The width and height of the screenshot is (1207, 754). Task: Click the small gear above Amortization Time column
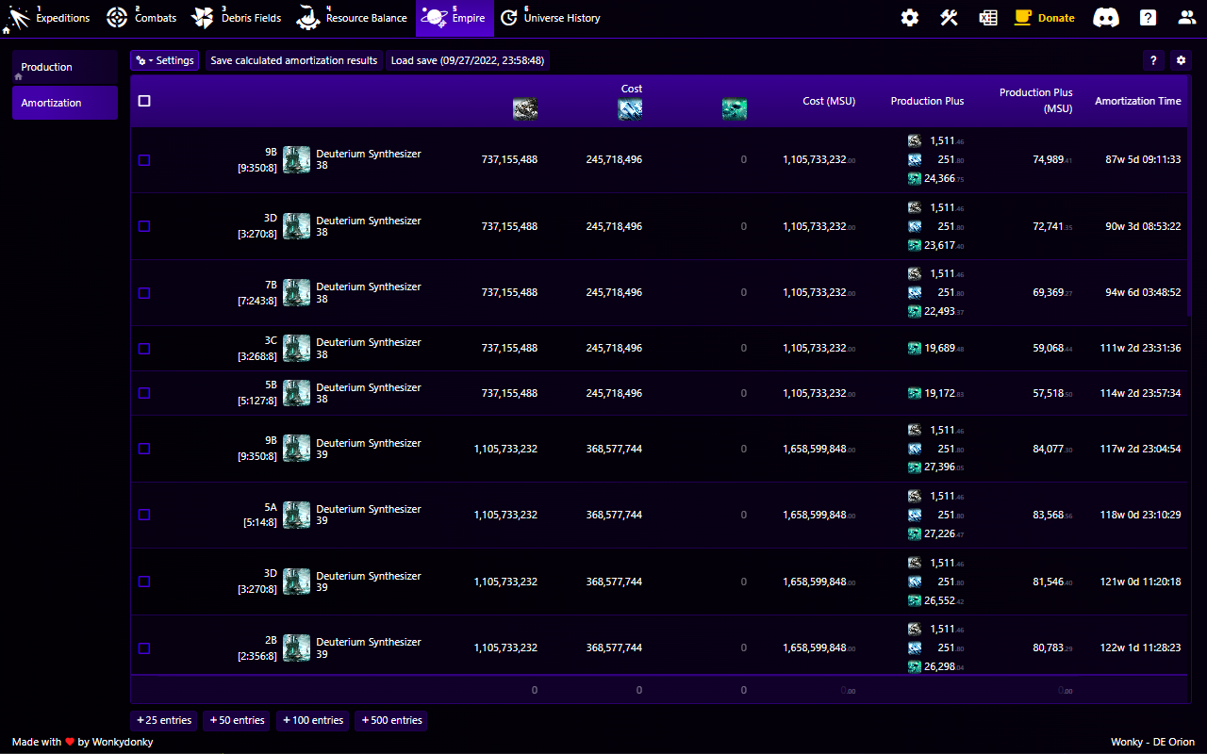point(1181,60)
